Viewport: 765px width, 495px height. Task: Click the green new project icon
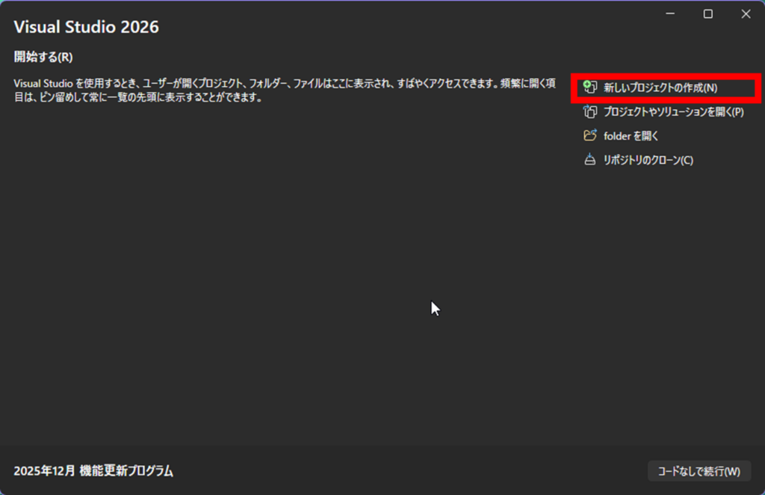[x=590, y=87]
